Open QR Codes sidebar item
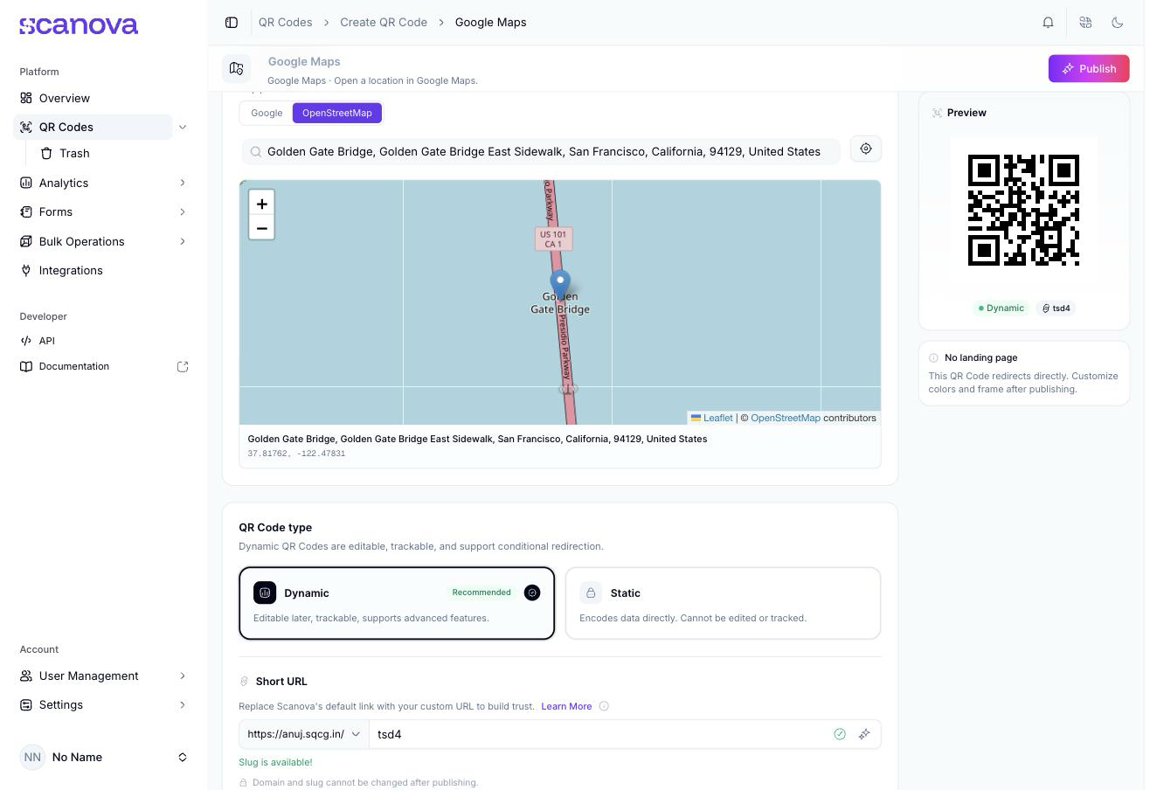This screenshot has width=1150, height=790. click(x=93, y=128)
